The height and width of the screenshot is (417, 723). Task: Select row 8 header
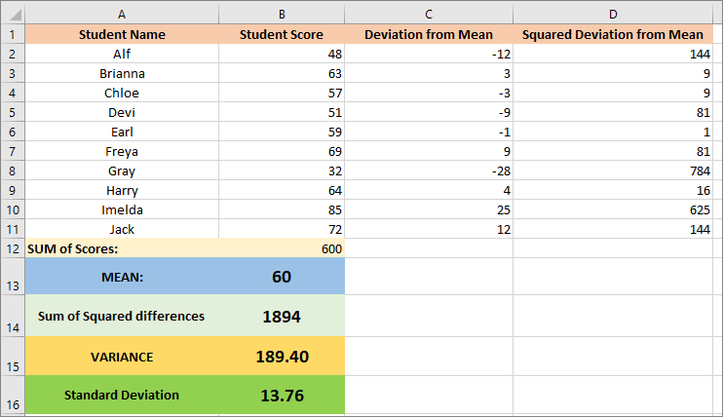point(13,171)
